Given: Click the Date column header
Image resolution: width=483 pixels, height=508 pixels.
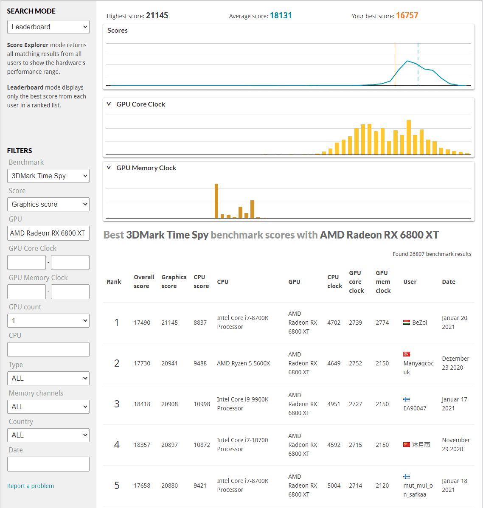Looking at the screenshot, I should pos(448,282).
